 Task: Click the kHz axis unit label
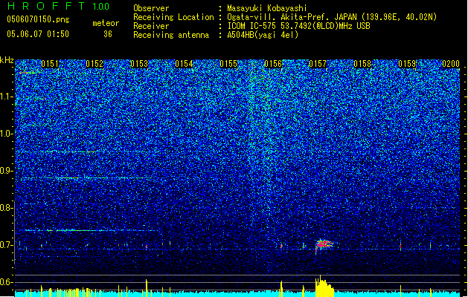pyautogui.click(x=7, y=60)
